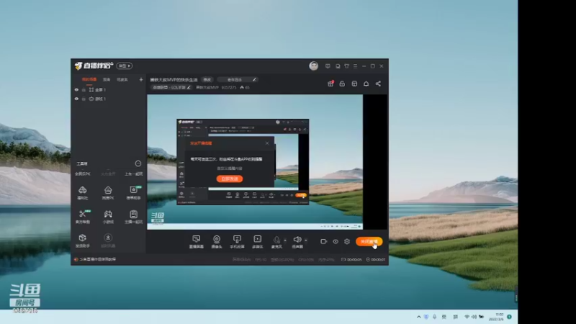Click the 英雄联盟 category pill

172,87
